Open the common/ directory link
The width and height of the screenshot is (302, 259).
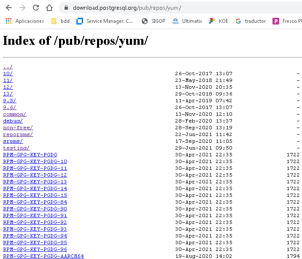coord(14,114)
